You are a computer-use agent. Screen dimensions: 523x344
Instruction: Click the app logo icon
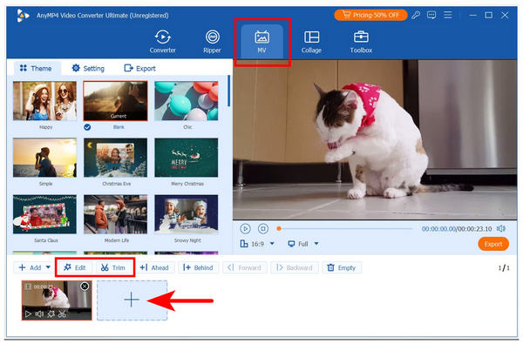(x=23, y=15)
